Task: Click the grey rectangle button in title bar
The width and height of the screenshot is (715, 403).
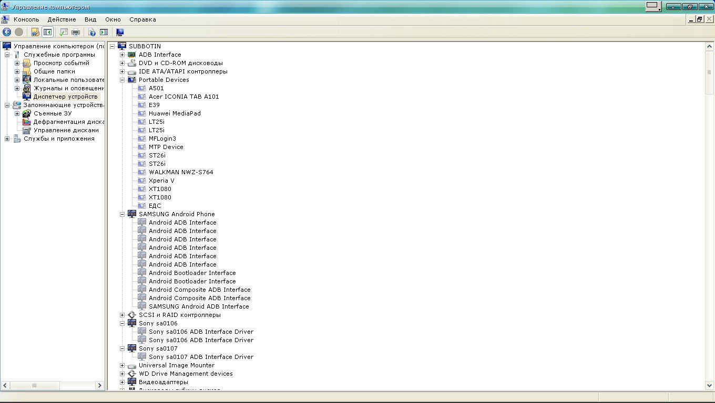Action: 653,6
